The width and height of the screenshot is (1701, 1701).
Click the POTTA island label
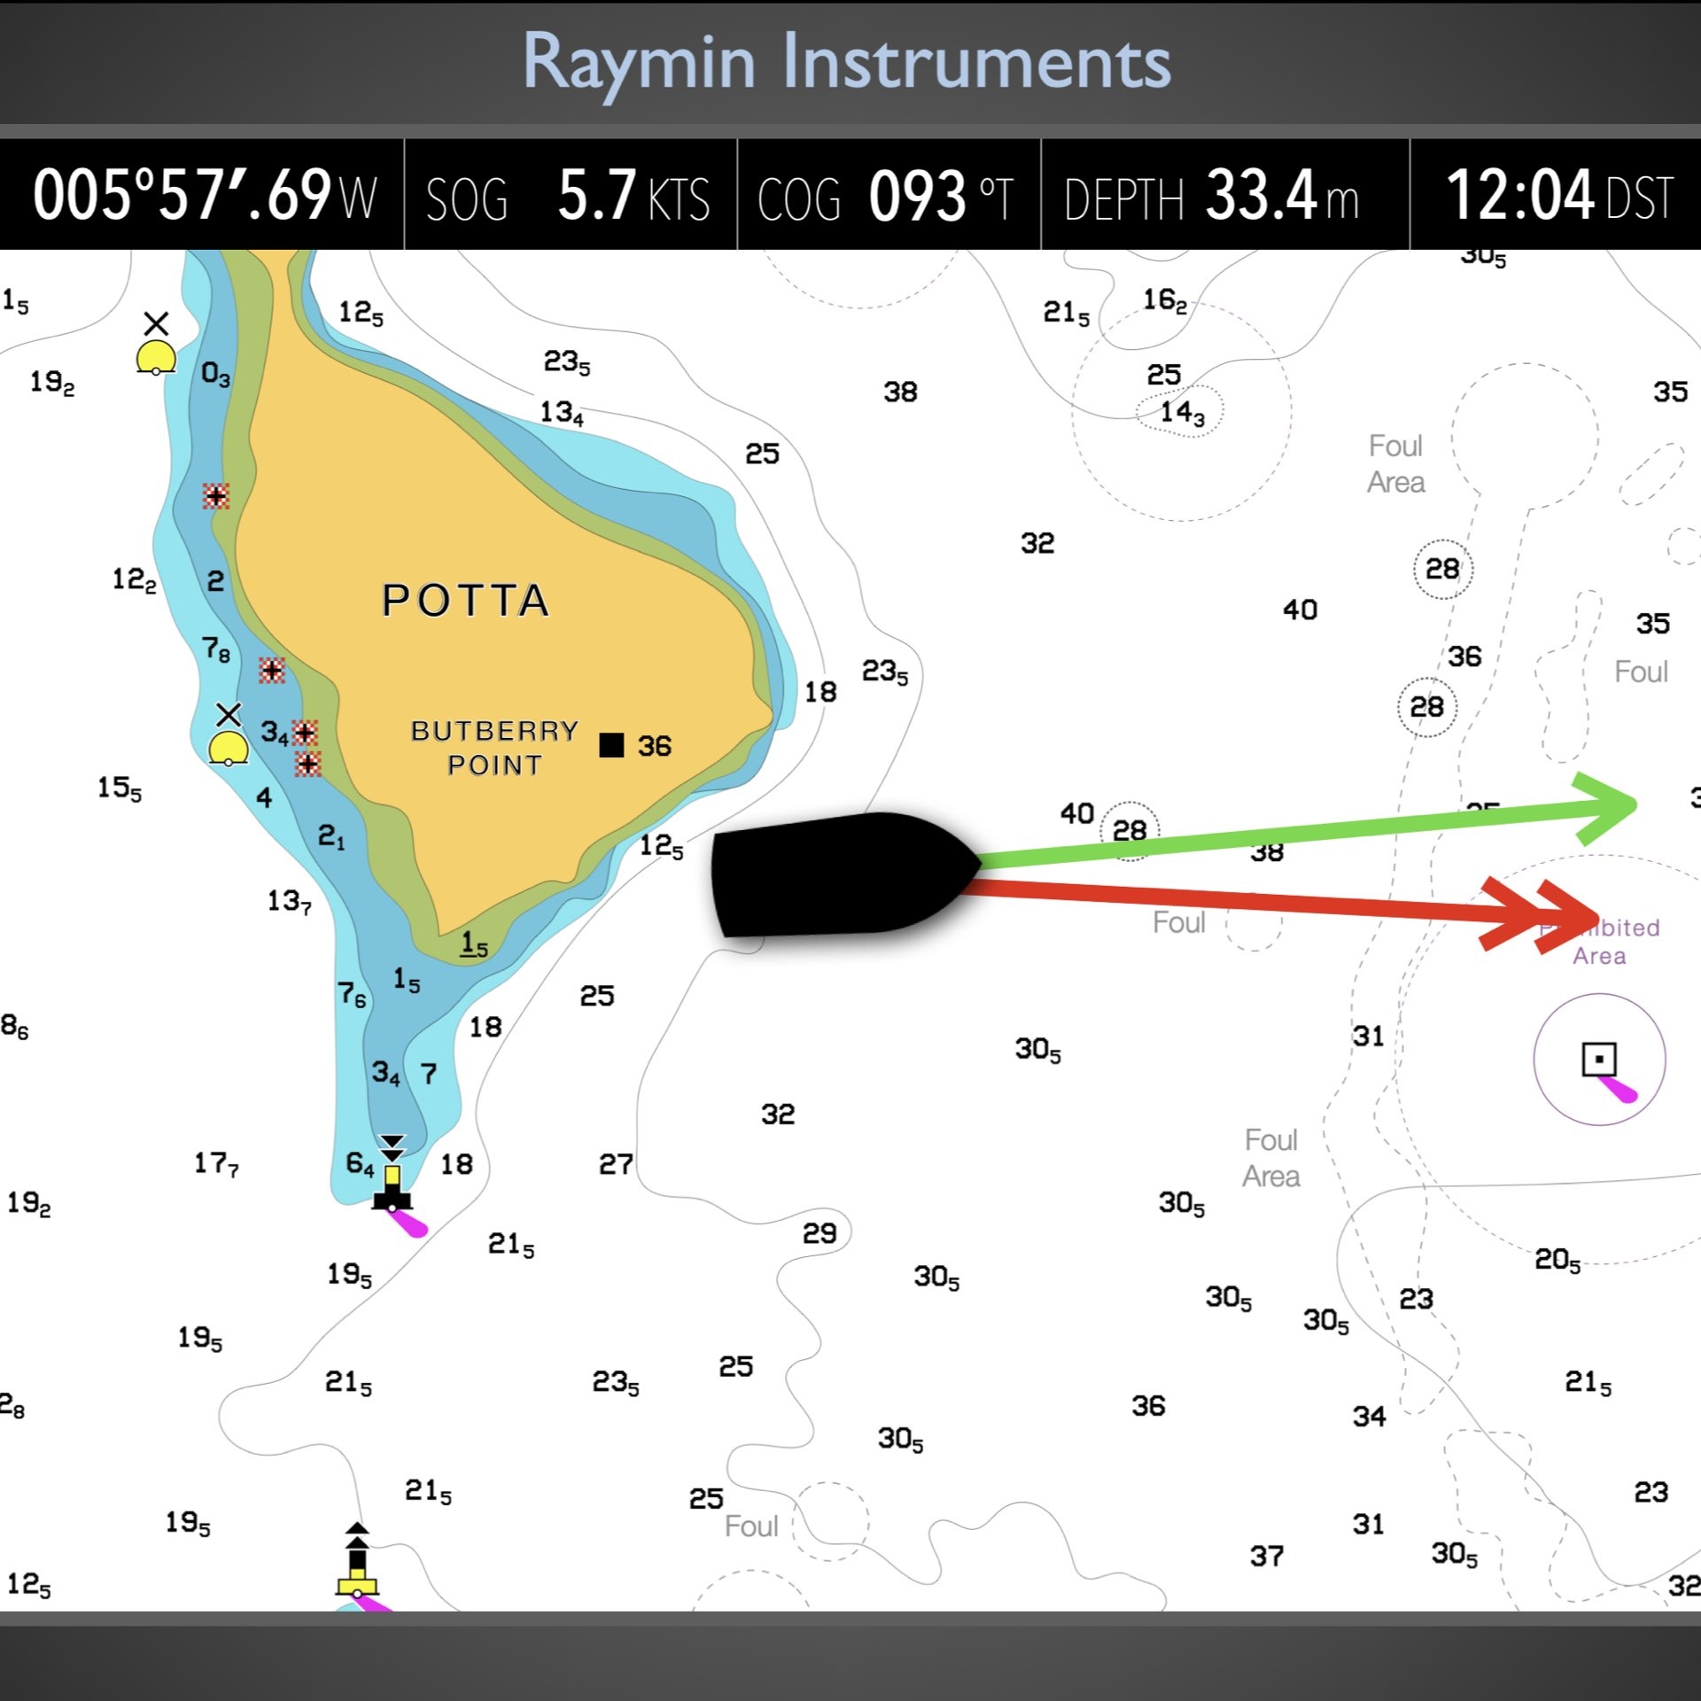(x=466, y=601)
